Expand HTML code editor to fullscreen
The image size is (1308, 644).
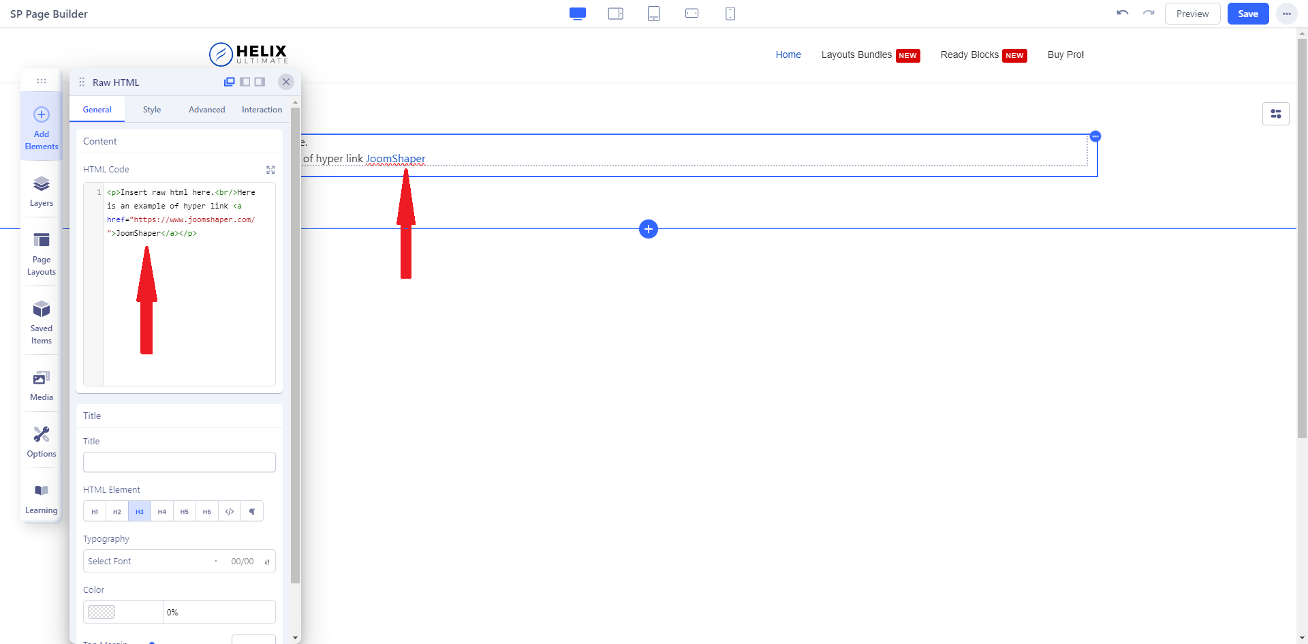pos(270,170)
